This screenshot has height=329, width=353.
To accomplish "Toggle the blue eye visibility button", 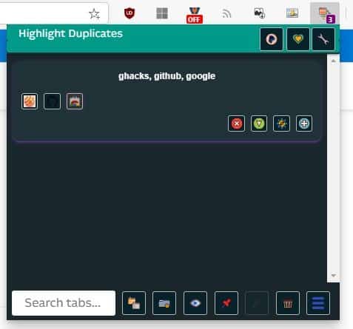I will (195, 303).
